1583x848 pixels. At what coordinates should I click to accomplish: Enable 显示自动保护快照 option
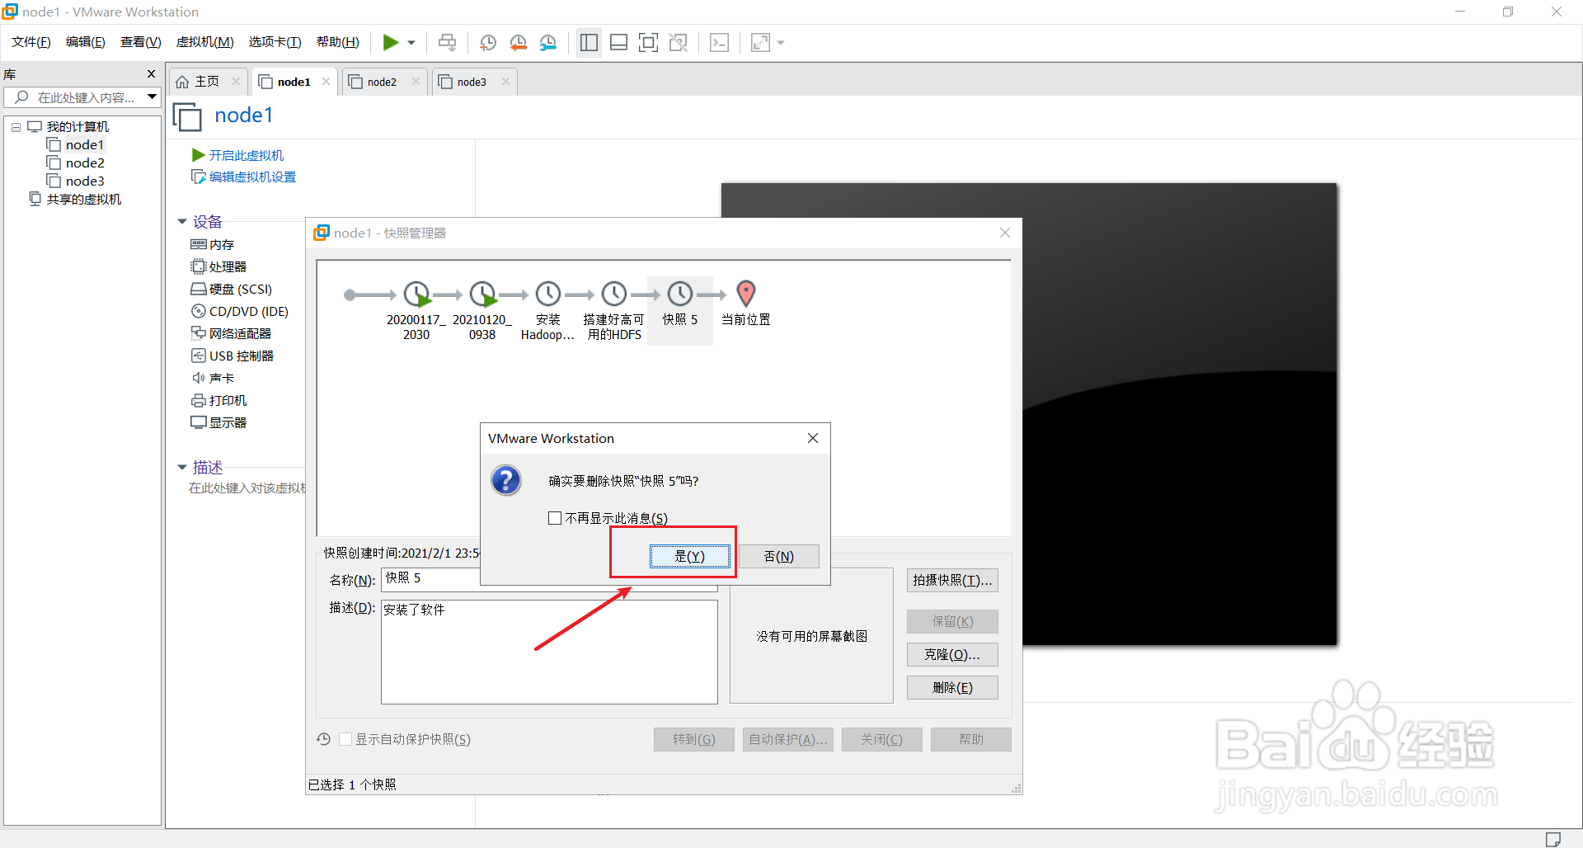(346, 739)
